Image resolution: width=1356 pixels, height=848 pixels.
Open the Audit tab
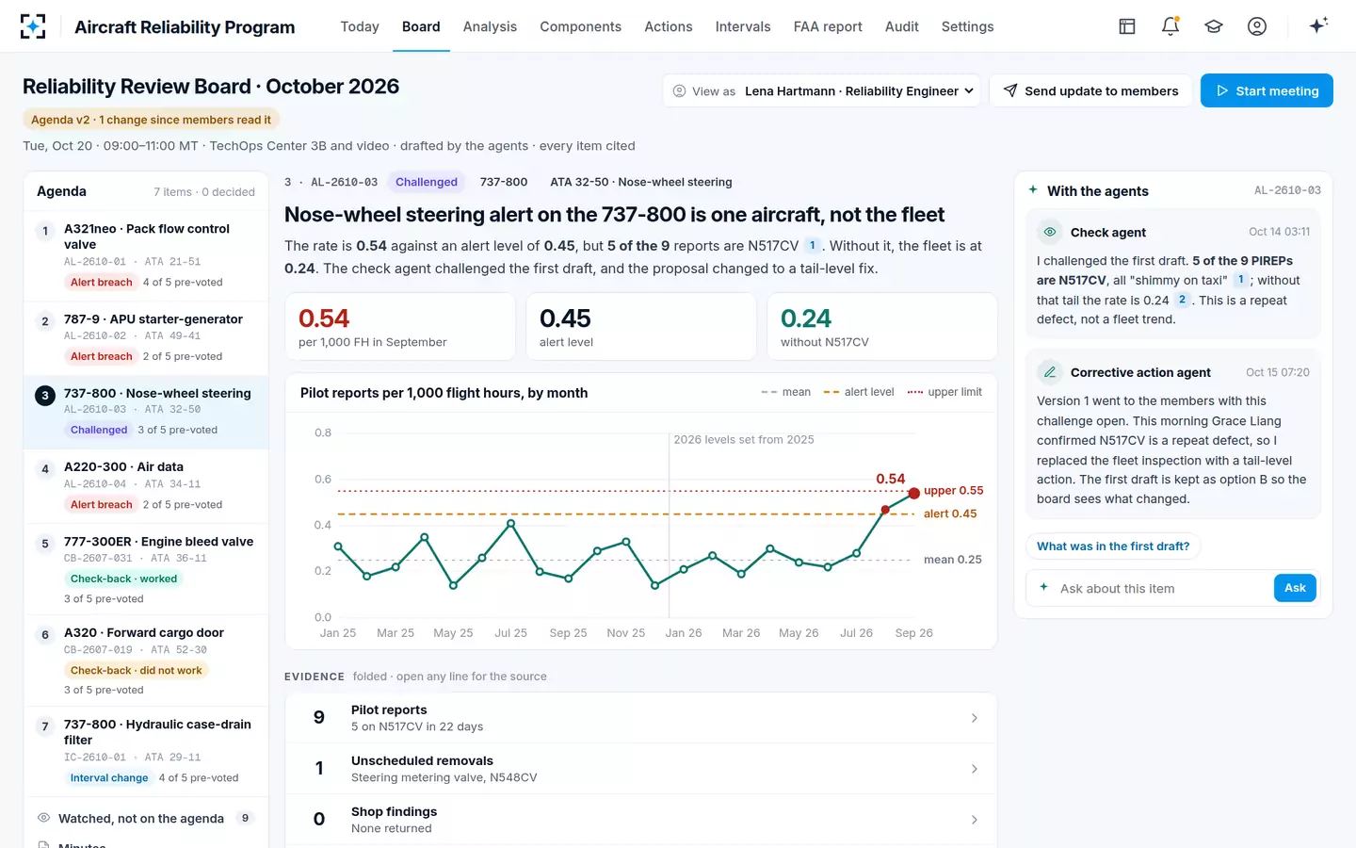tap(901, 26)
